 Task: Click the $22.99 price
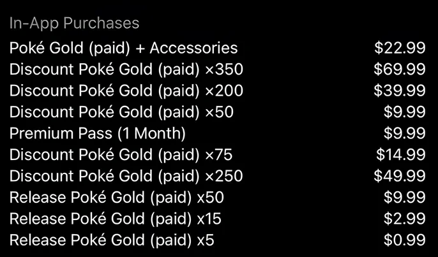click(400, 48)
